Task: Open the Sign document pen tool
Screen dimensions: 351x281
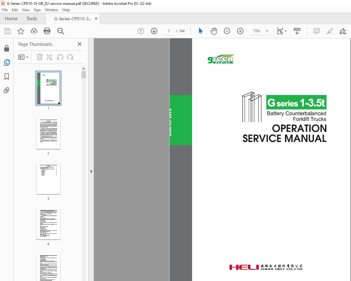Action: (x=343, y=31)
